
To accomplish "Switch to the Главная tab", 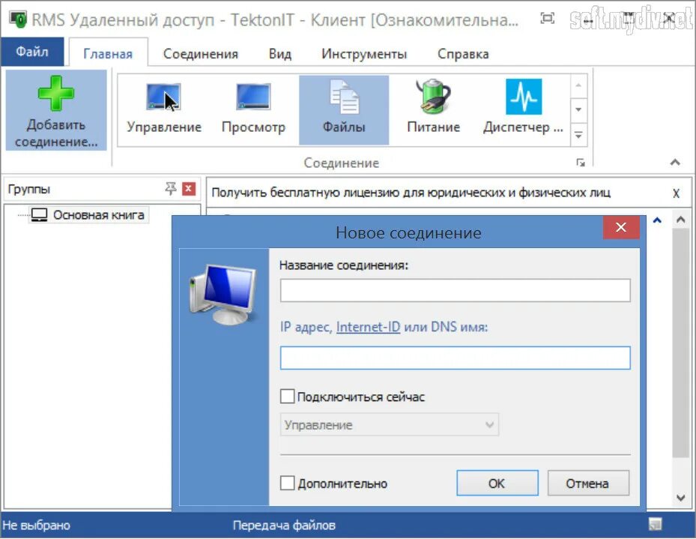I will 108,54.
